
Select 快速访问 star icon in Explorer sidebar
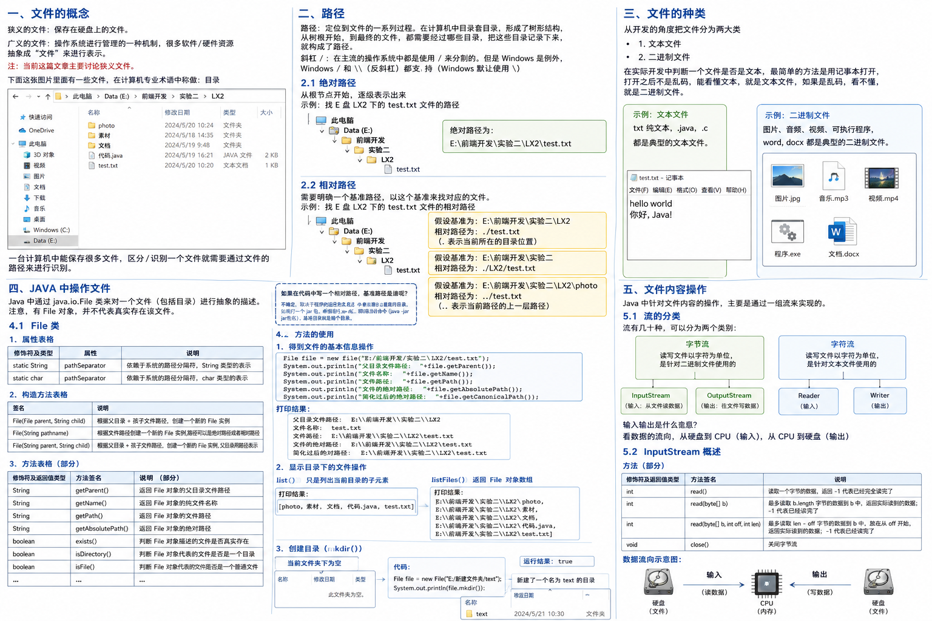23,118
